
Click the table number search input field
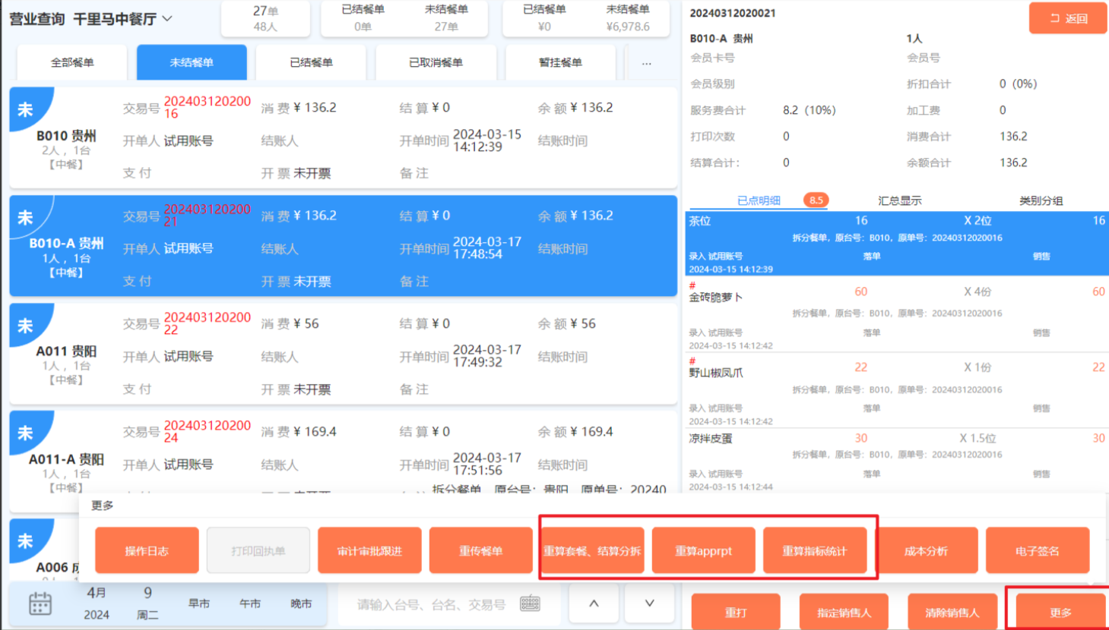click(431, 604)
